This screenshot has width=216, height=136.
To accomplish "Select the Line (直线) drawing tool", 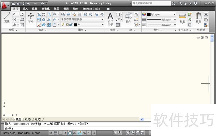I will pos(7,18).
